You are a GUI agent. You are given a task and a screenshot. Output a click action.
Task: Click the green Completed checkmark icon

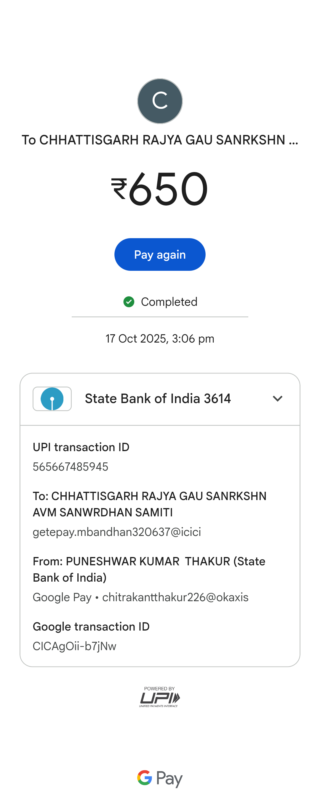pos(129,302)
